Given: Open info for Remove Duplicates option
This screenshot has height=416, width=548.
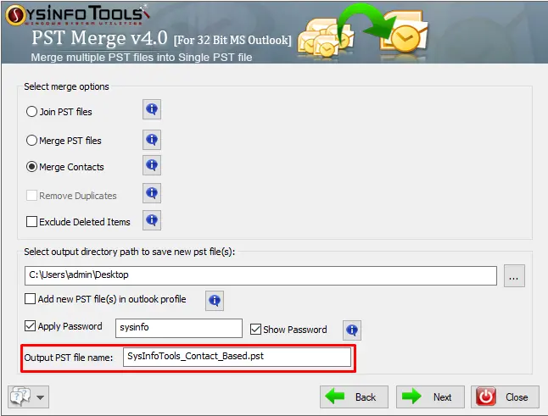Looking at the screenshot, I should pos(152,193).
